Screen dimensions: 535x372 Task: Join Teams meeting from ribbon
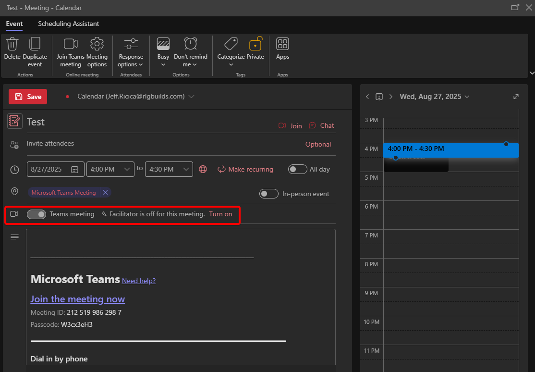[71, 52]
